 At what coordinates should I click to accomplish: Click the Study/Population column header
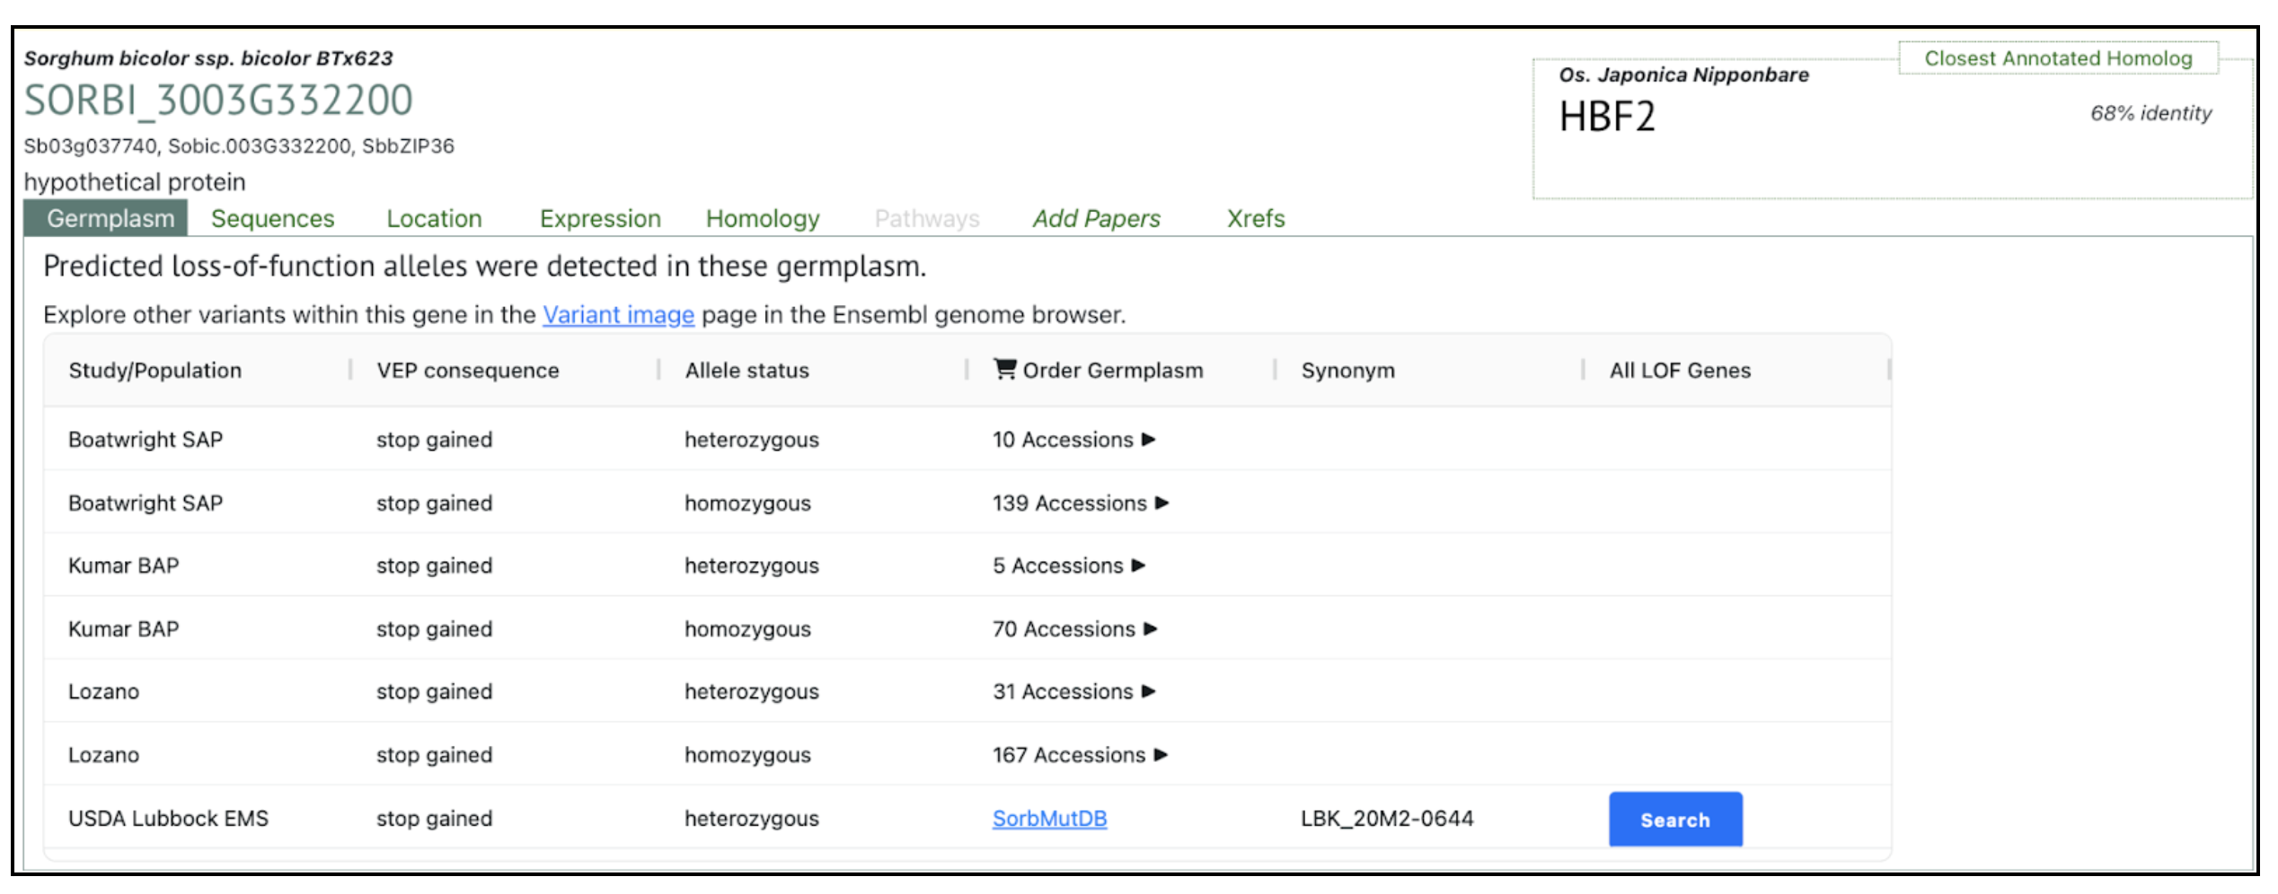pos(155,371)
